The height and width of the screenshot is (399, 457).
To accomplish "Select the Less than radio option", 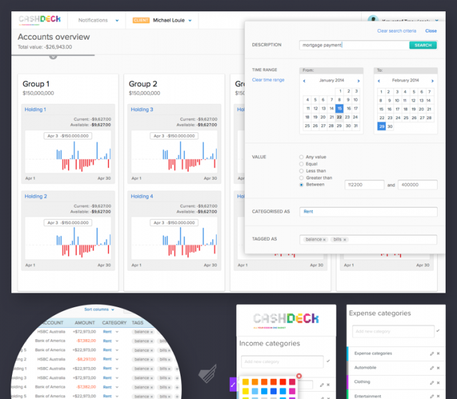I will pos(301,171).
